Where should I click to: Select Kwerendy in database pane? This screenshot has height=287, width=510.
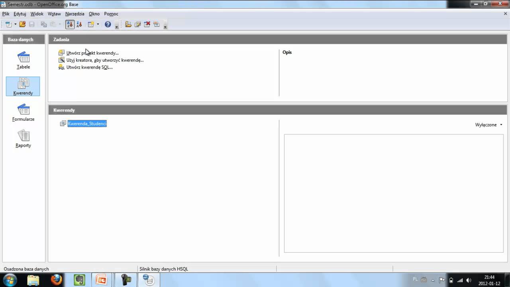point(23,86)
